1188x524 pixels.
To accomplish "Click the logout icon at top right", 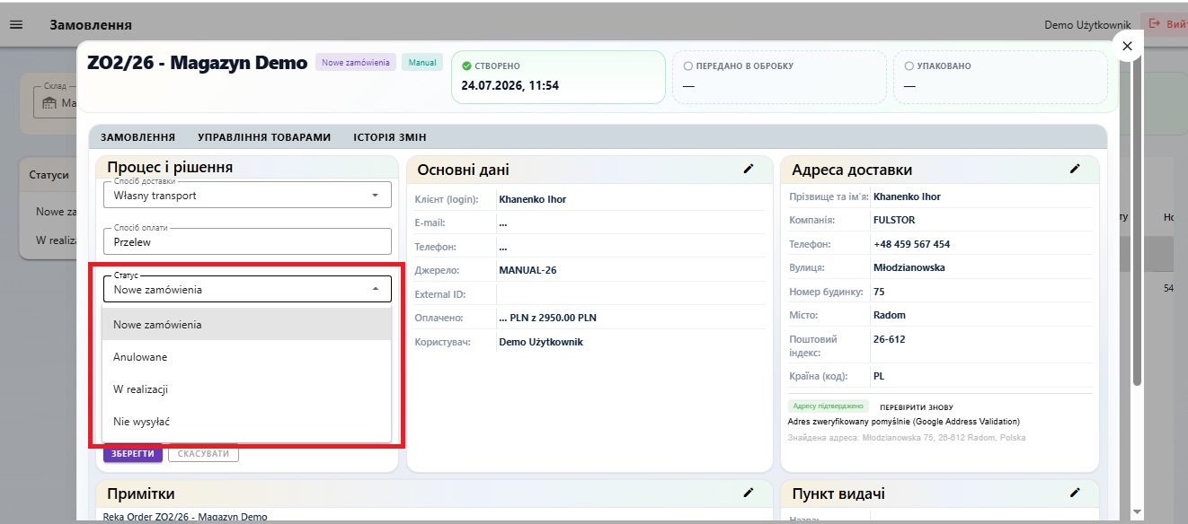I will [1155, 24].
